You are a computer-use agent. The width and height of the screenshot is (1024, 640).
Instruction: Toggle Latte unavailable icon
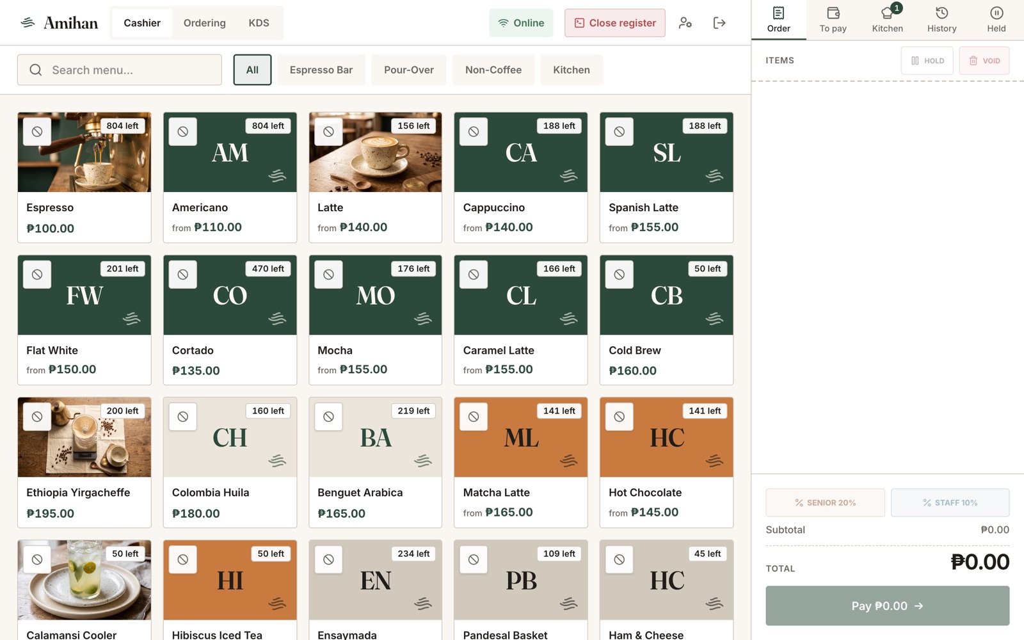coord(328,132)
